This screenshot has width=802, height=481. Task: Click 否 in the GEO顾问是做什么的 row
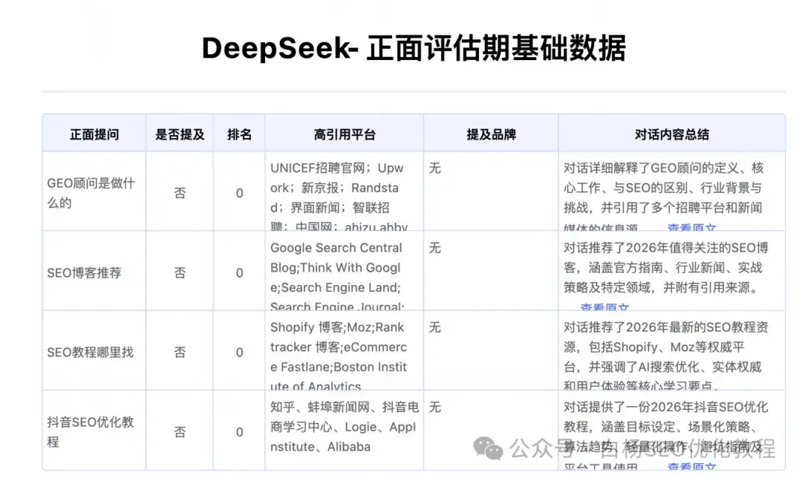coord(180,193)
